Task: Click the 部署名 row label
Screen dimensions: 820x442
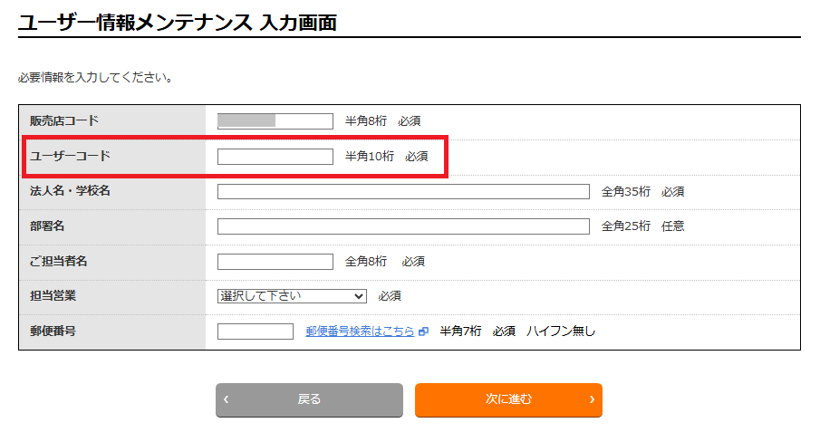Action: (48, 226)
